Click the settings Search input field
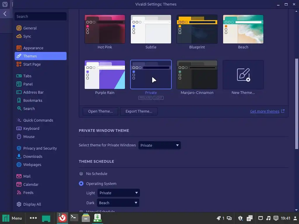Viewport: 299px width, 224px height. click(x=40, y=17)
